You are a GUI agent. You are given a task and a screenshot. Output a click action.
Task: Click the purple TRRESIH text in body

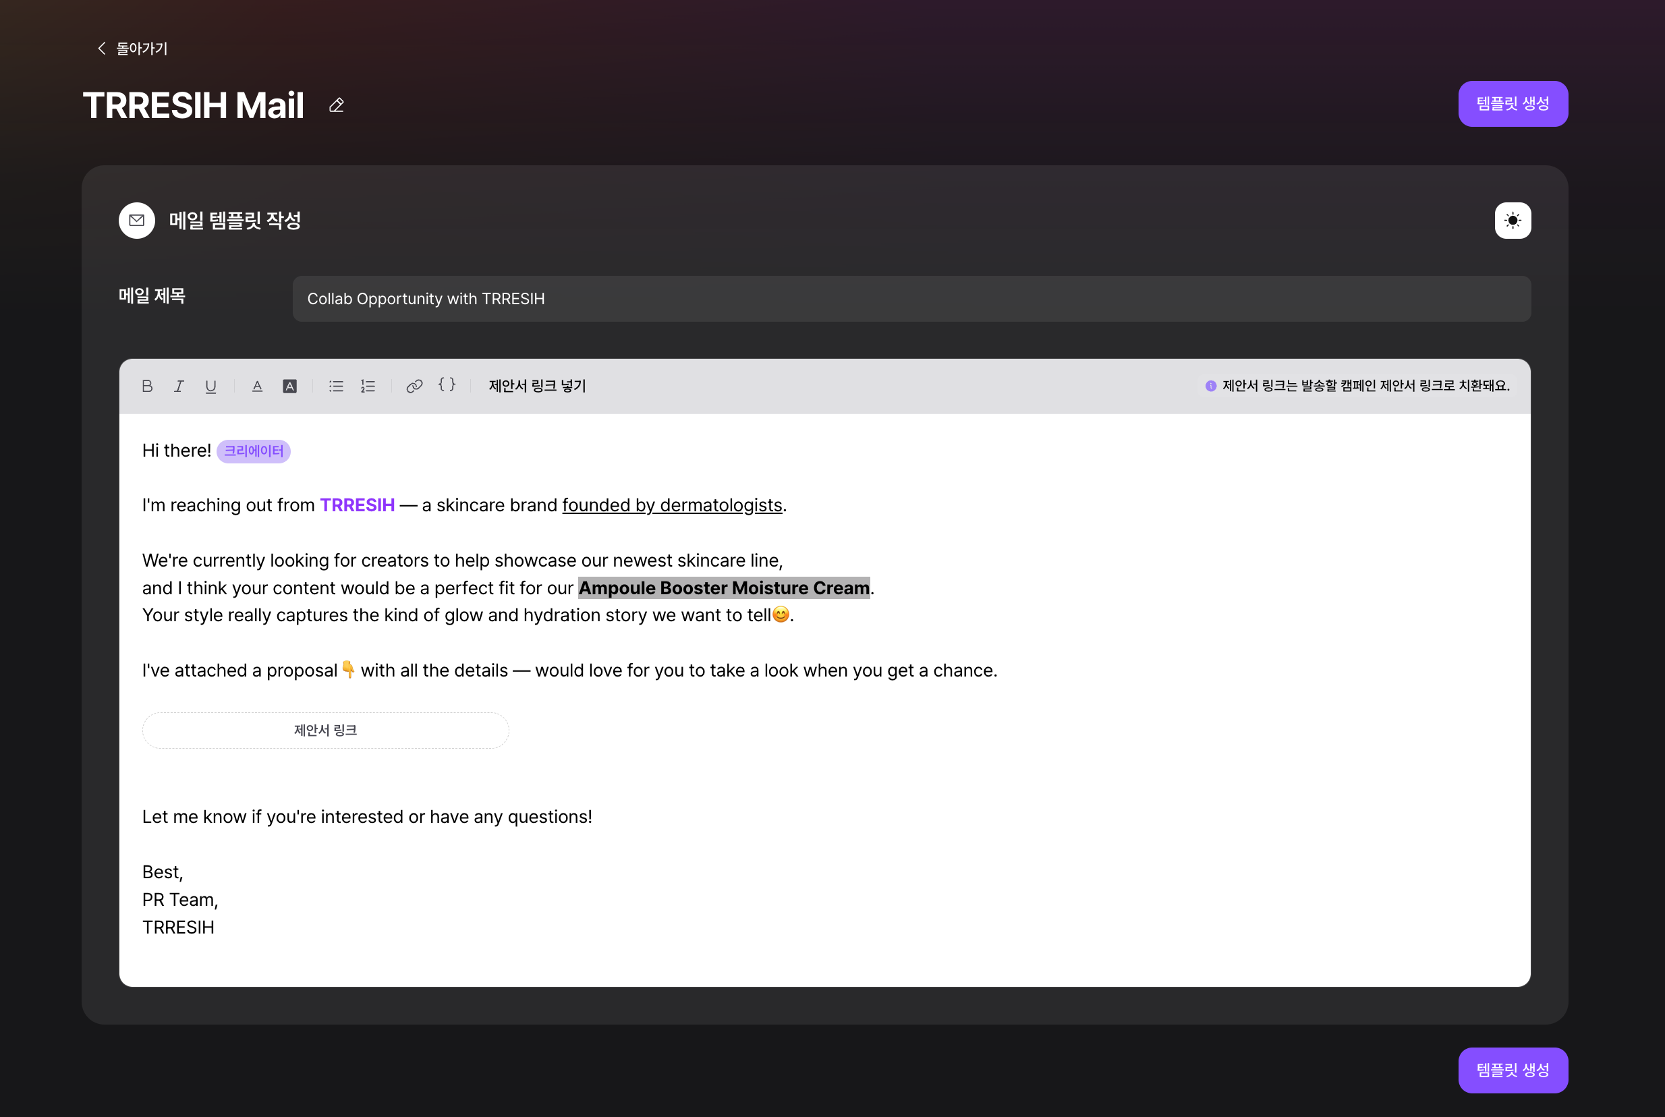click(x=357, y=505)
